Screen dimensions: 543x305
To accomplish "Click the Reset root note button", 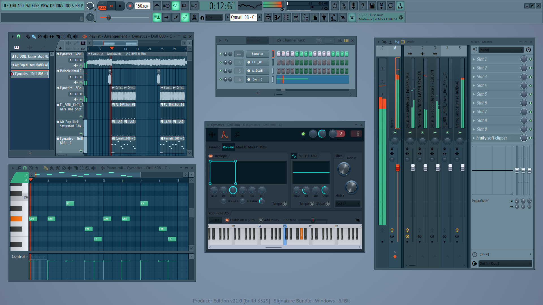I will (x=215, y=220).
